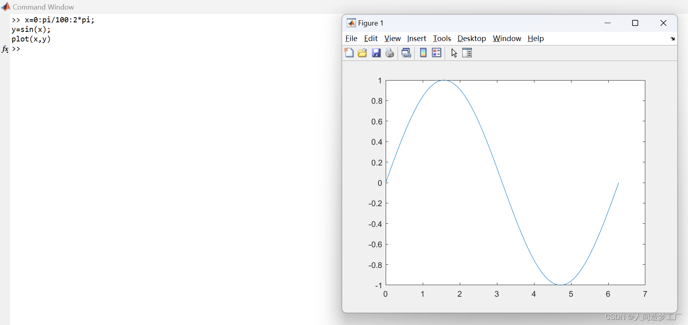Click the 'Figure 1' window title

pos(371,23)
